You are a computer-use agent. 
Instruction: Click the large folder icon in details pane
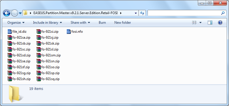tap(14, 94)
